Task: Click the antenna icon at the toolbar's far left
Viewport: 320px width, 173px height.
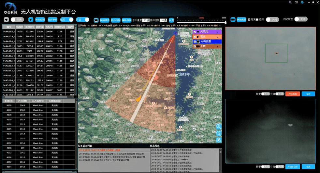Action: pos(7,19)
